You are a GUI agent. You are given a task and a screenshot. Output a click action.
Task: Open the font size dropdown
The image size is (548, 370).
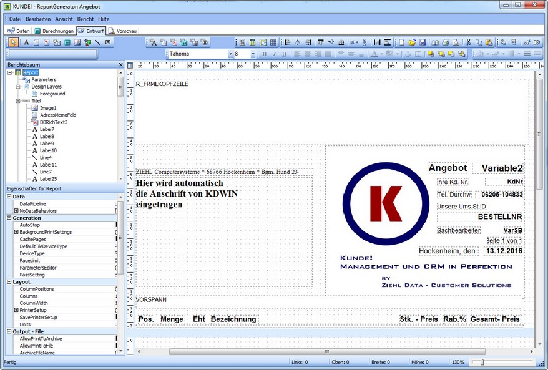point(253,54)
